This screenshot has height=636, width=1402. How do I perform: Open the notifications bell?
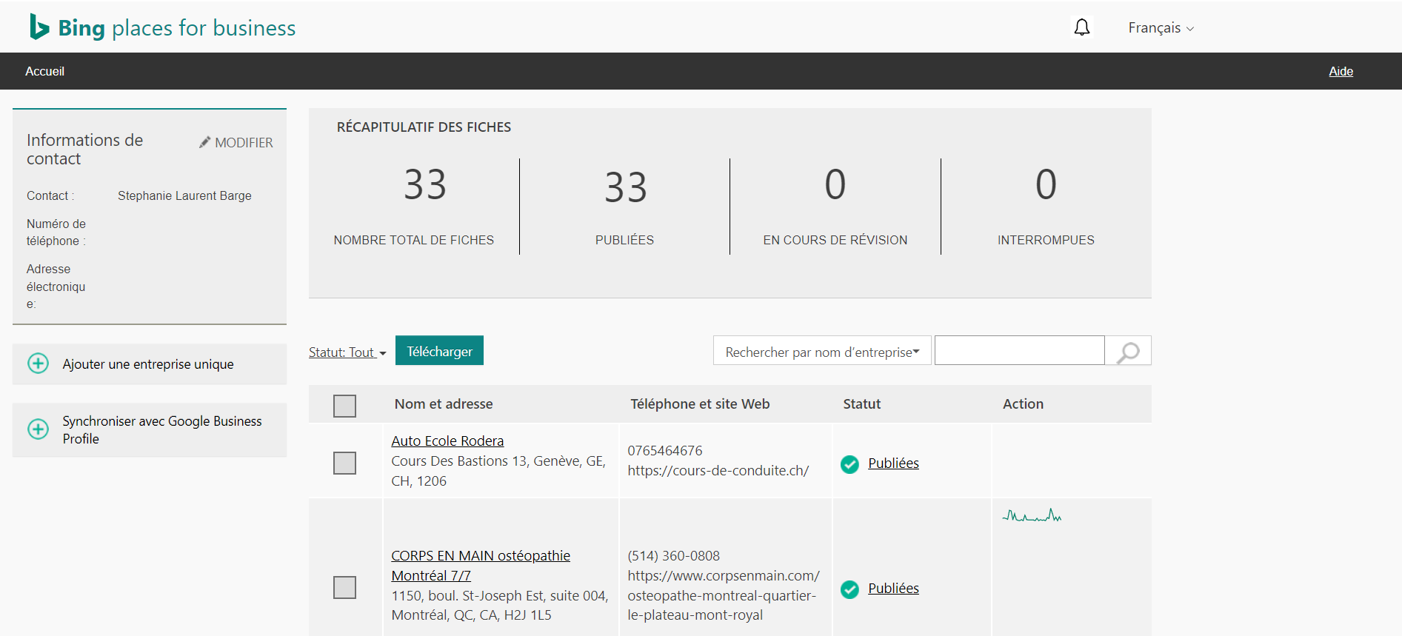point(1082,27)
